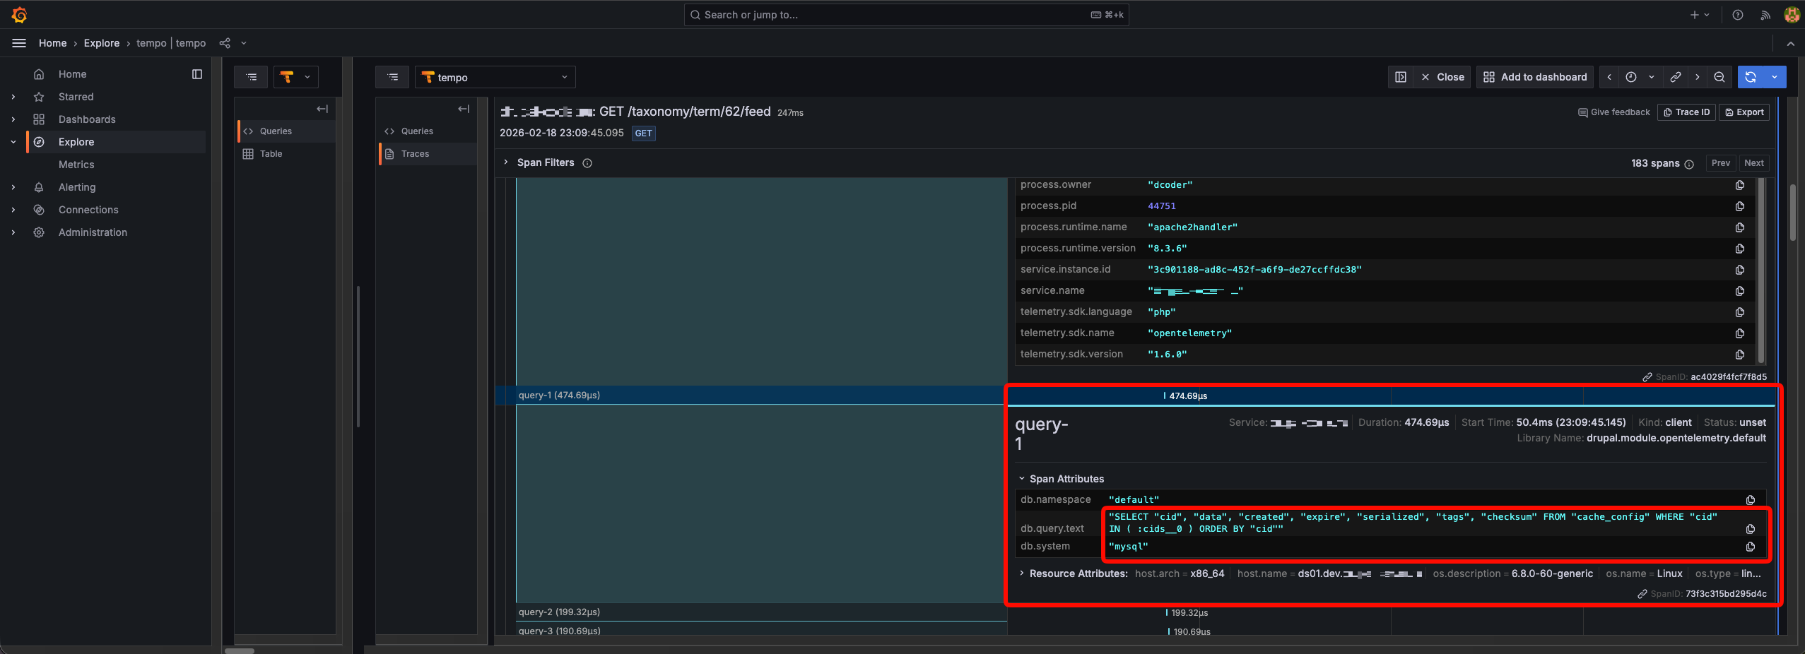Screen dimensions: 1805x654
Task: Copy the db.query.text attribute value
Action: (x=1750, y=529)
